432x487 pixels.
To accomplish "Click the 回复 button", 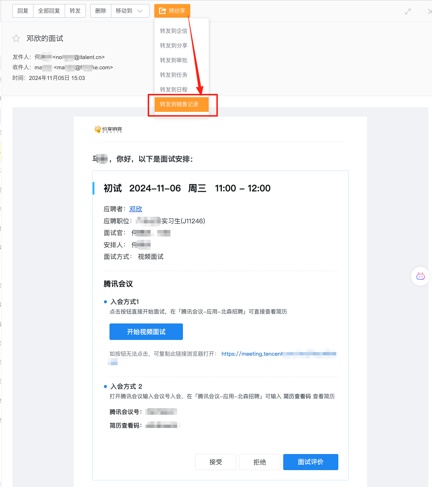I will [x=23, y=11].
